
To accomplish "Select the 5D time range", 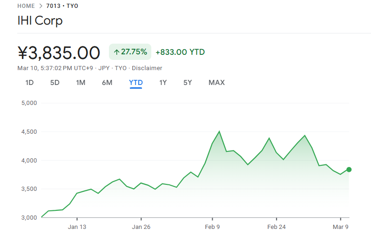I will point(55,83).
